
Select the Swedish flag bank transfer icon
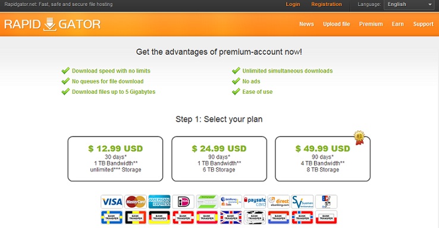112,217
